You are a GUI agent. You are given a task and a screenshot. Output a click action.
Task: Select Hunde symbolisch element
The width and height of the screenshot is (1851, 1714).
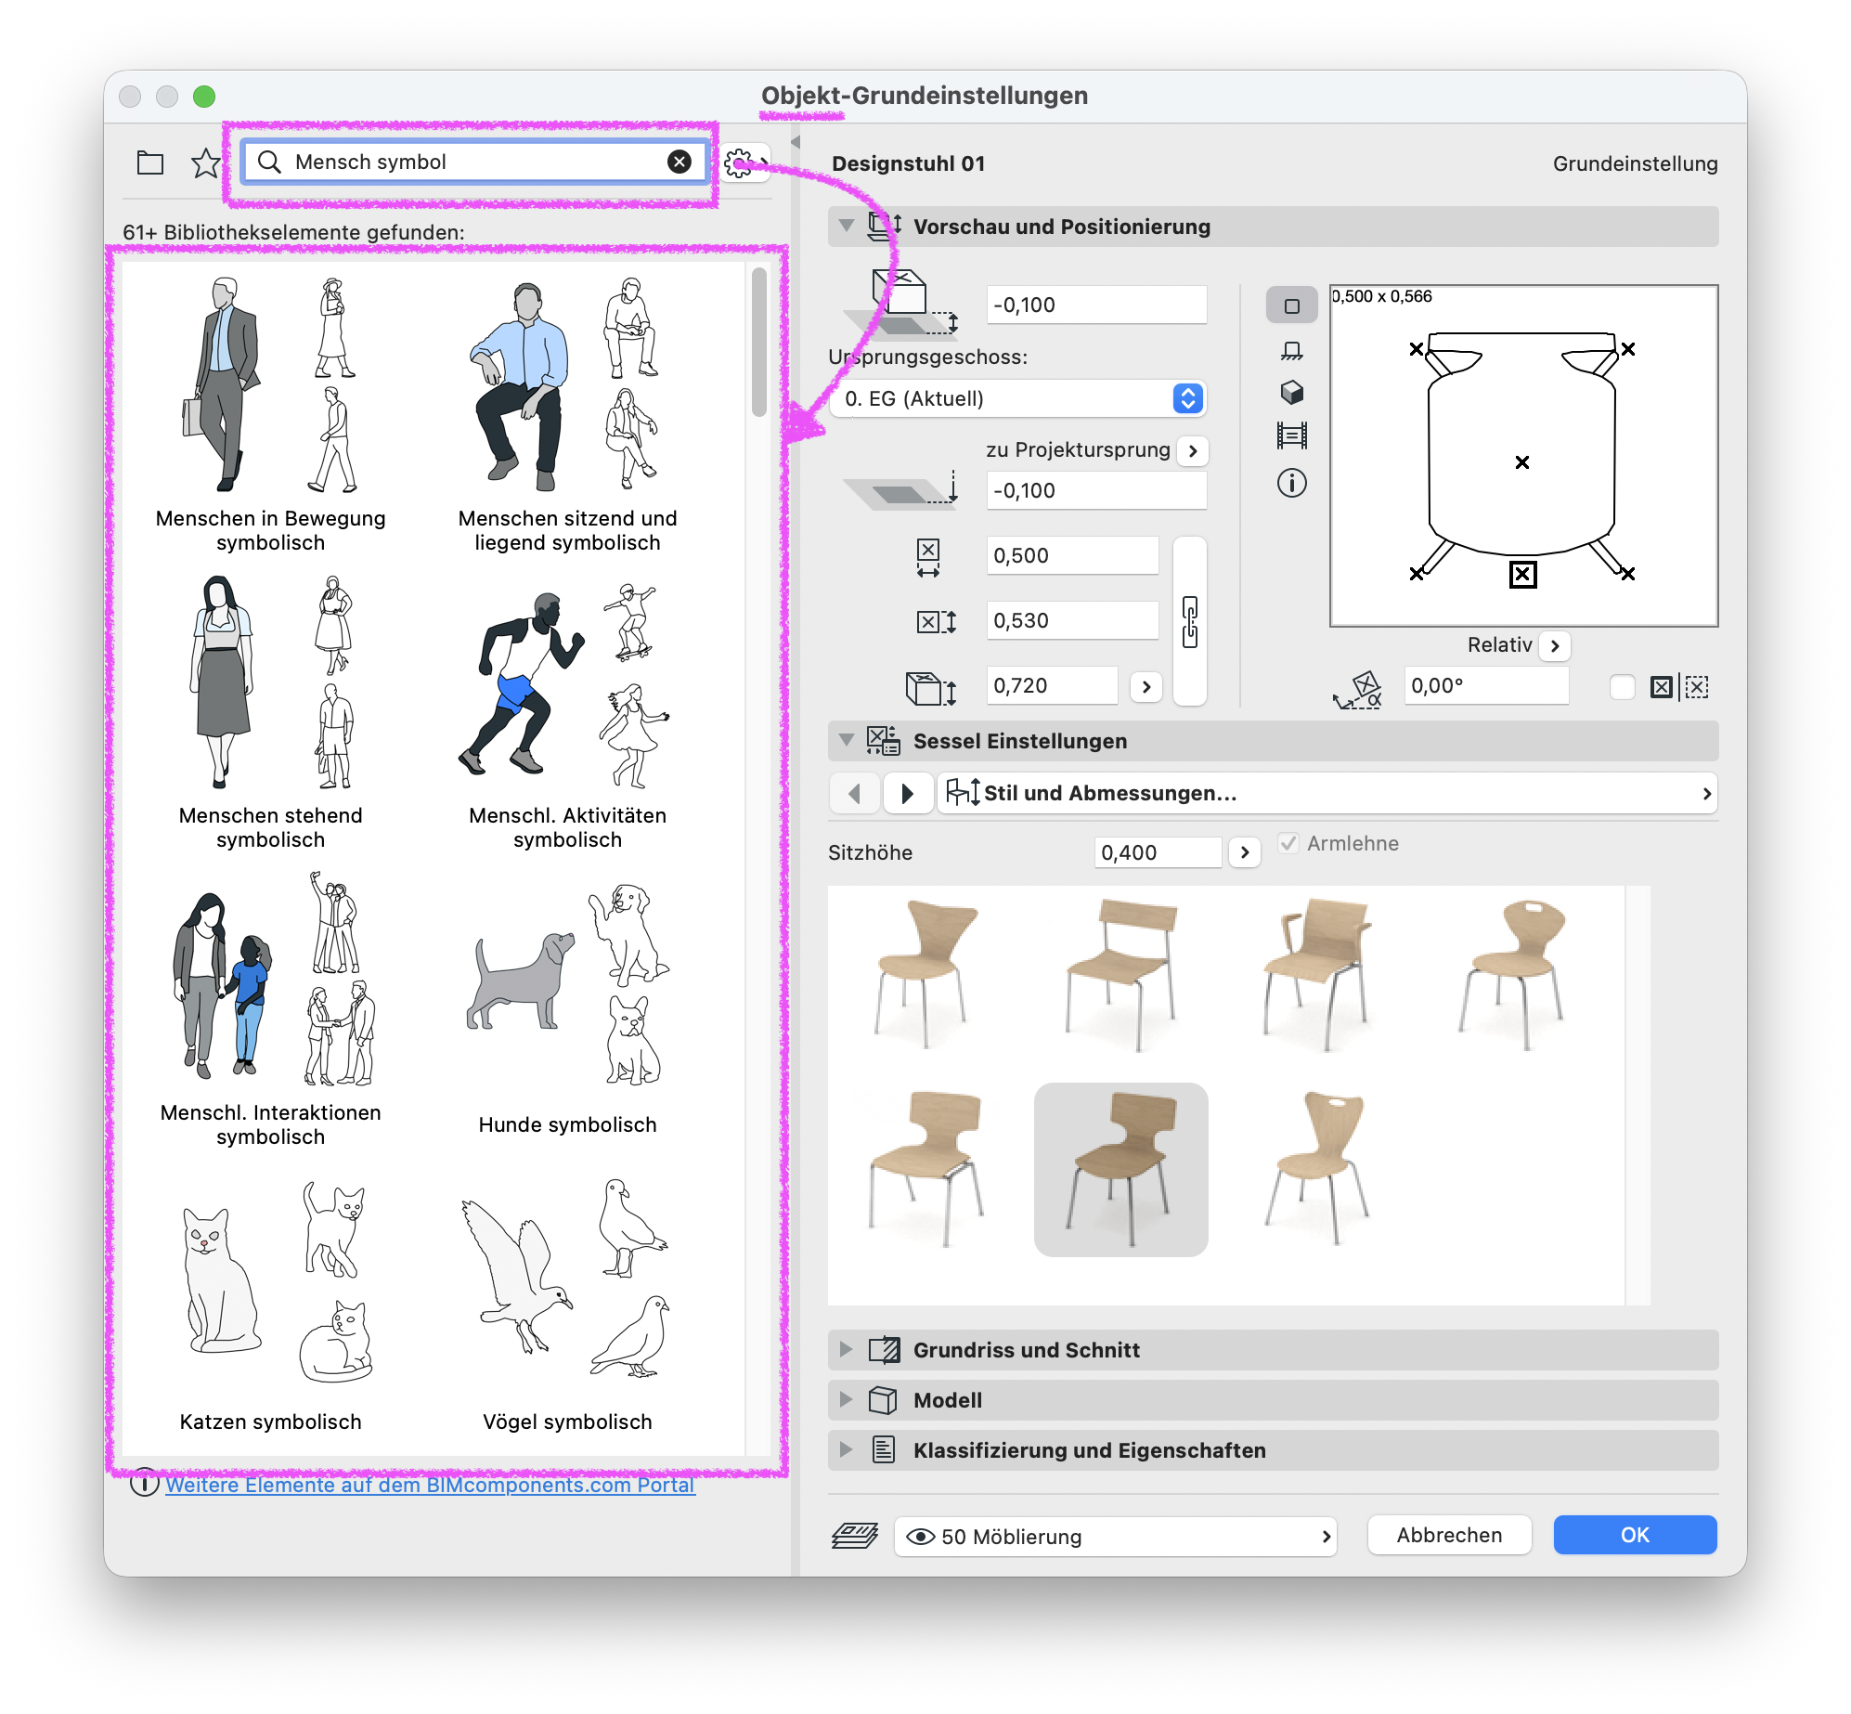coord(568,1008)
